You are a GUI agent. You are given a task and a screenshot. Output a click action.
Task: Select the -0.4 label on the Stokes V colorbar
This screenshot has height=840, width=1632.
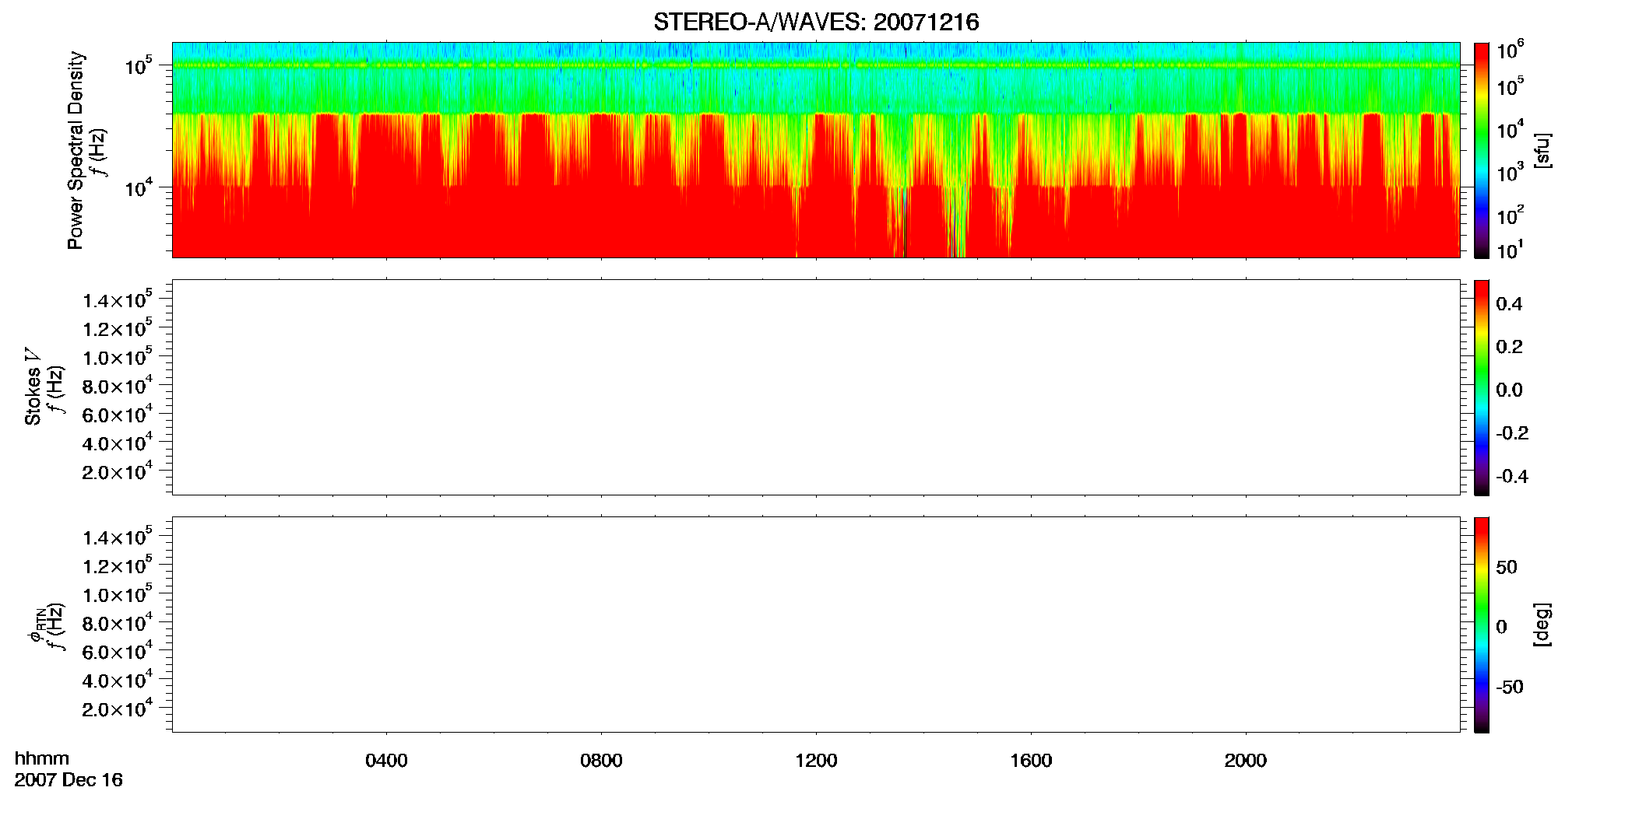1512,476
